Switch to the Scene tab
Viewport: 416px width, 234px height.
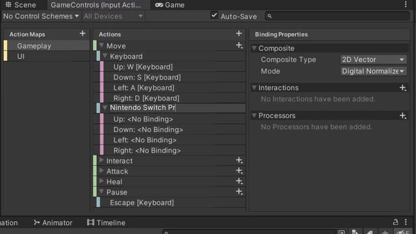[21, 5]
